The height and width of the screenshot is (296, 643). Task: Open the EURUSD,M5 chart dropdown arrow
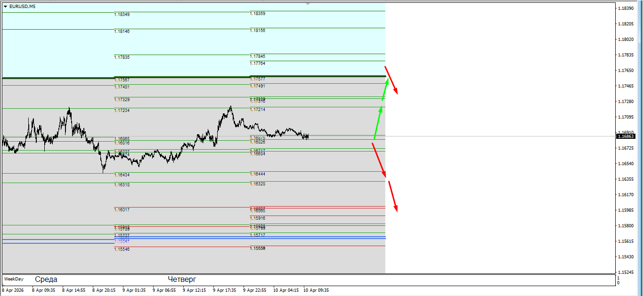click(5, 6)
